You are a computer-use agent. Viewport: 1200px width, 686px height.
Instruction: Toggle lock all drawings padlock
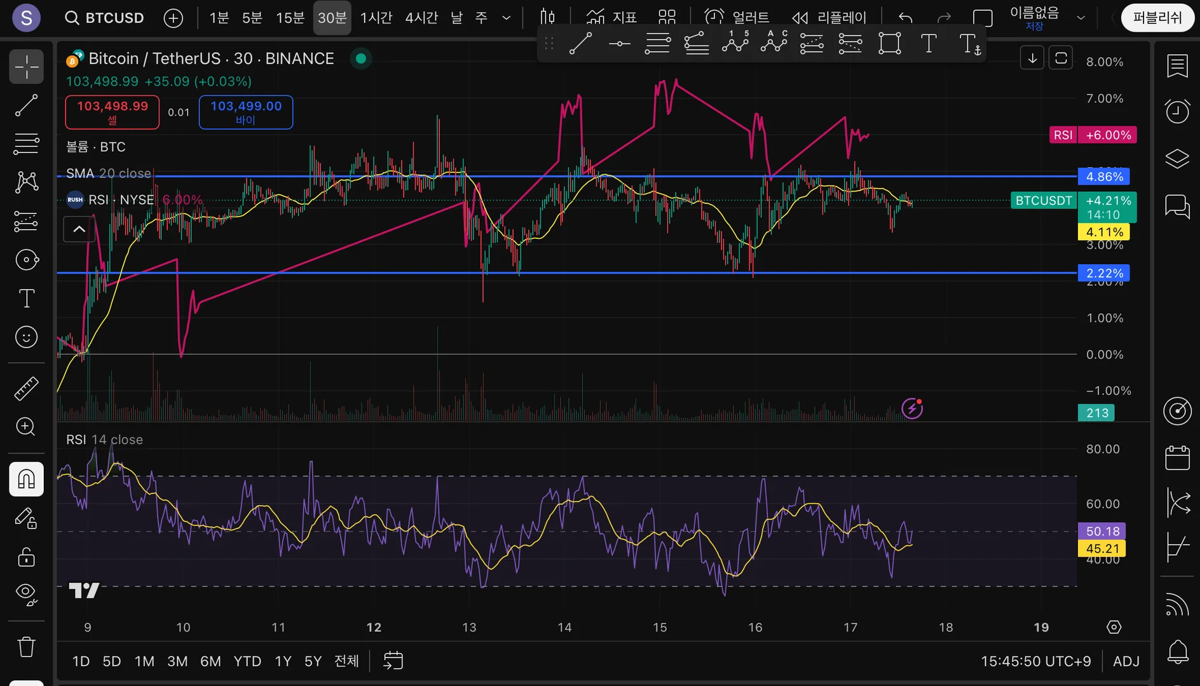coord(26,557)
